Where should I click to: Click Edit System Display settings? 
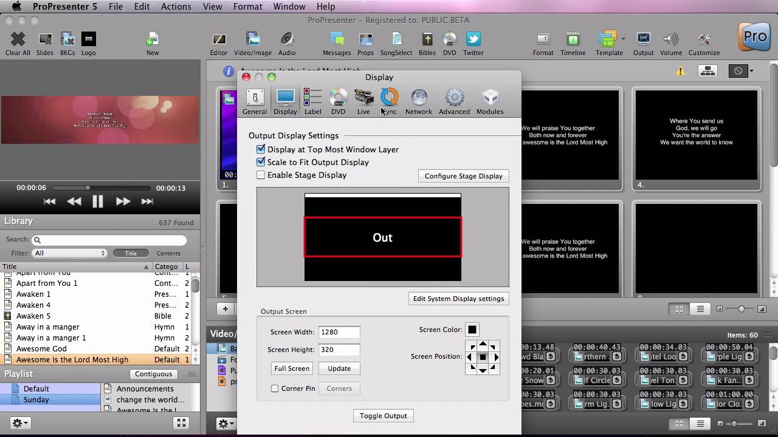459,299
